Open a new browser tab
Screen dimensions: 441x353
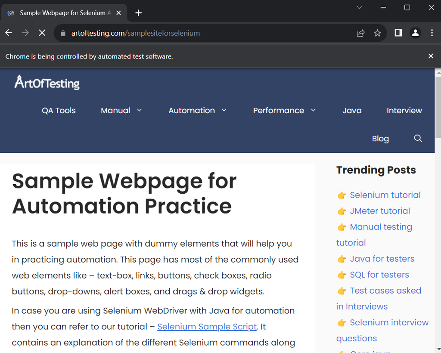pos(139,13)
